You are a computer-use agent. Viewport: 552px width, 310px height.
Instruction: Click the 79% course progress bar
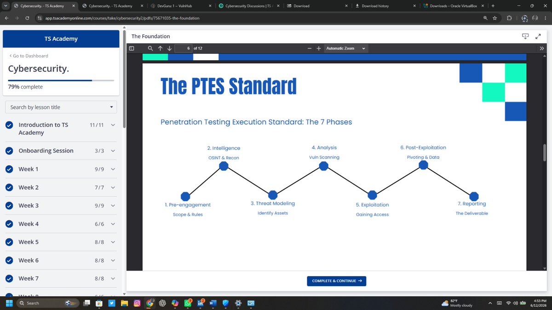[61, 80]
